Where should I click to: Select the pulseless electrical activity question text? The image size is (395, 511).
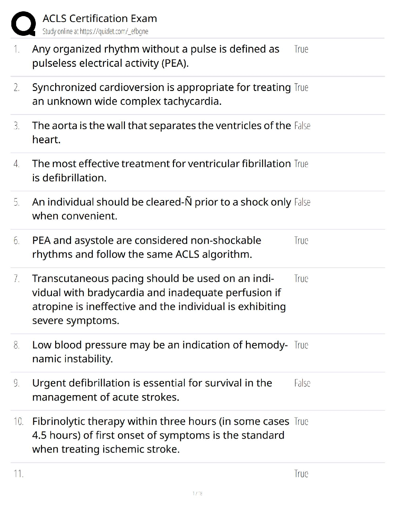coord(156,56)
